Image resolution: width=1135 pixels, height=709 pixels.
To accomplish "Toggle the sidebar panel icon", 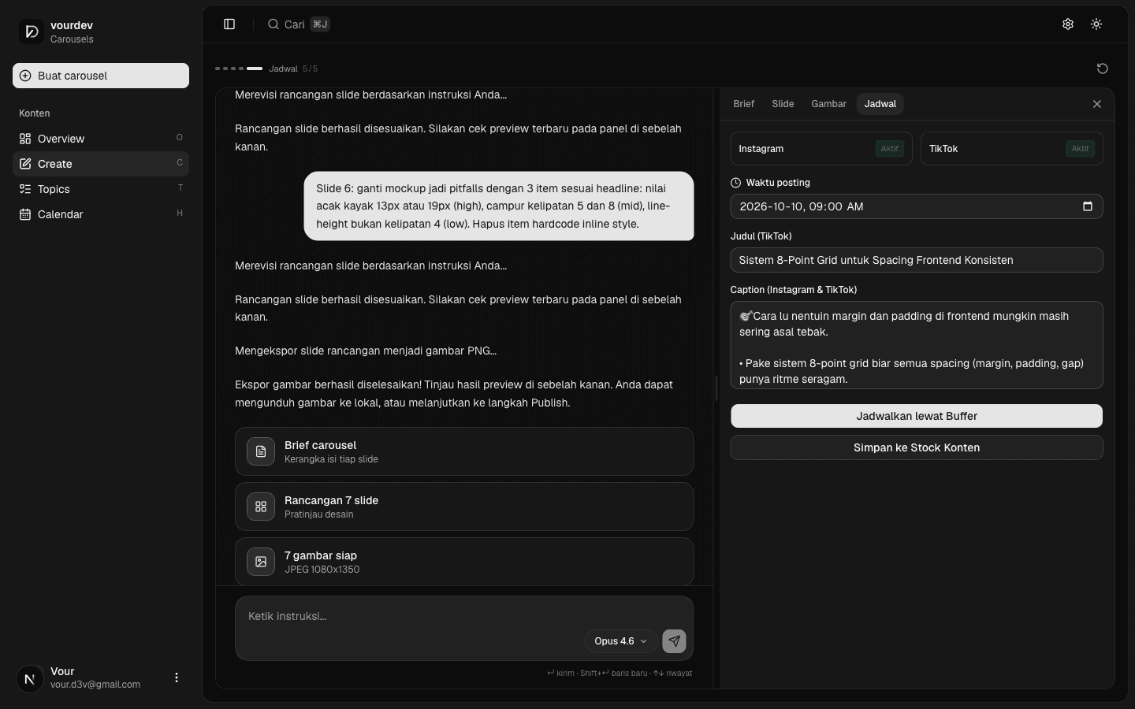I will point(229,24).
